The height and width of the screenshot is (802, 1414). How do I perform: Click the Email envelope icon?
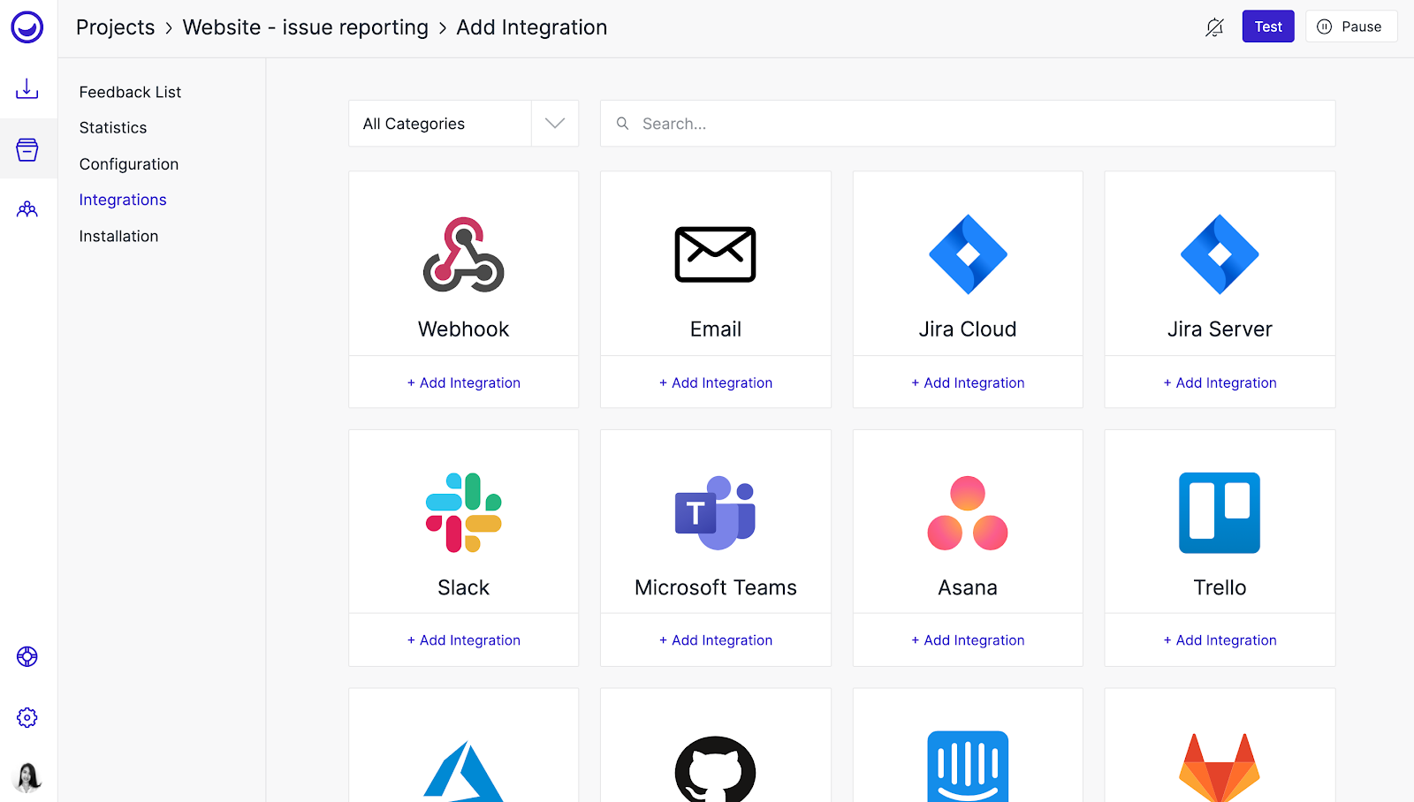click(x=715, y=254)
